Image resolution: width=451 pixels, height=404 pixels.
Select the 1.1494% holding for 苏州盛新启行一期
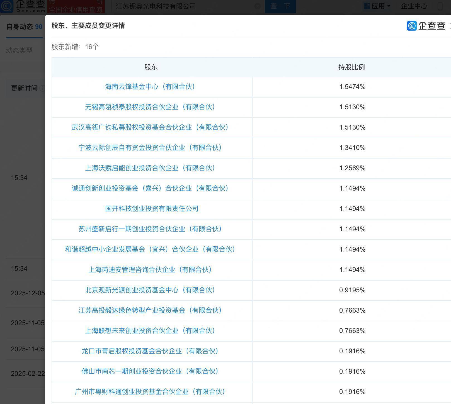point(352,229)
